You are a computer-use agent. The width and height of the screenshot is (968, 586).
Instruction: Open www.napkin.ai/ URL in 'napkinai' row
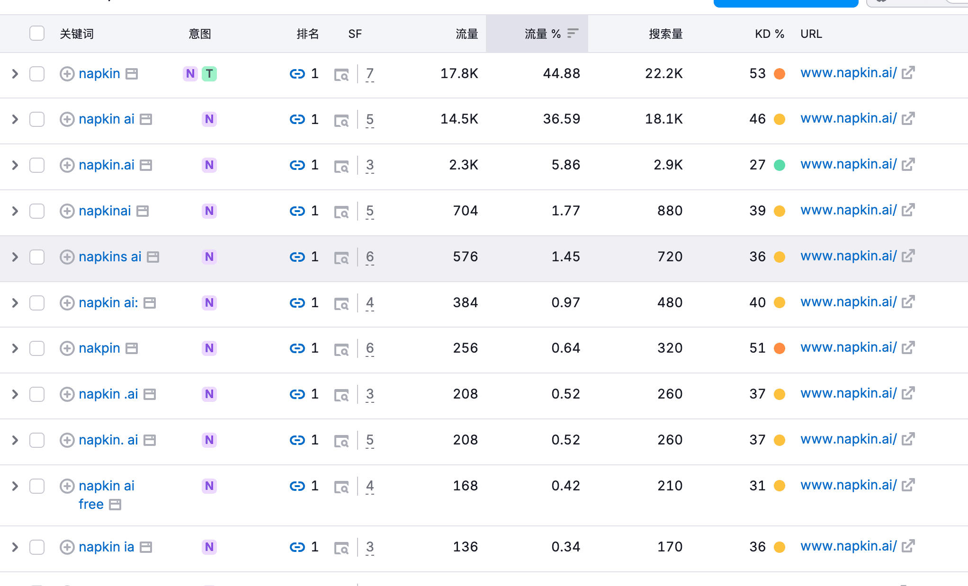[849, 210]
